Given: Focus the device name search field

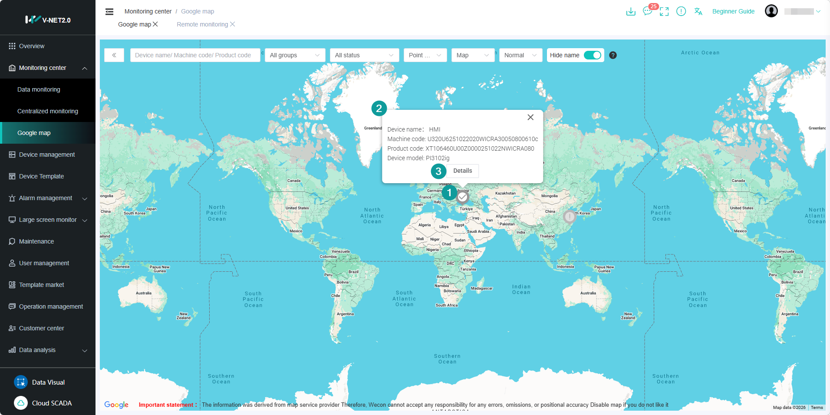Looking at the screenshot, I should point(195,55).
